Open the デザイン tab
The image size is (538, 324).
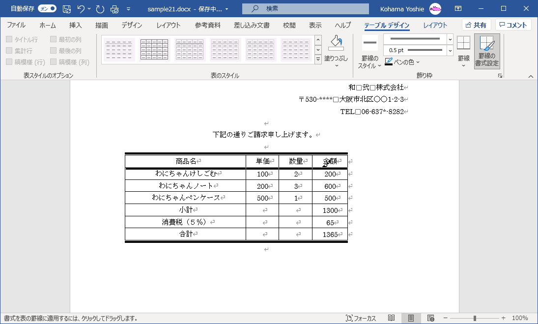point(132,25)
